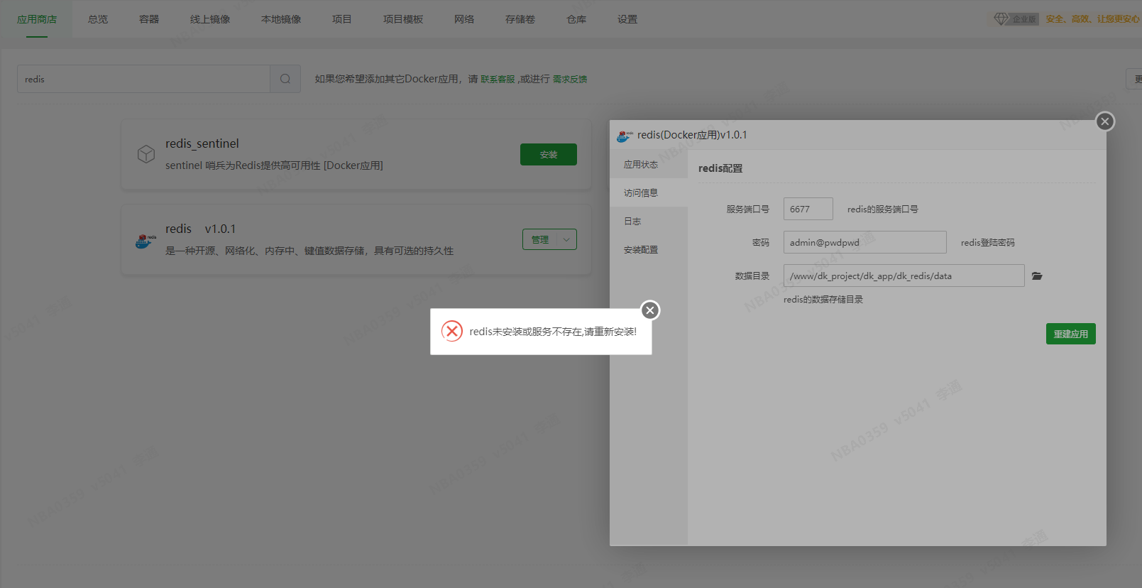Open the 线上镜像 tab
1142x588 pixels.
click(210, 19)
